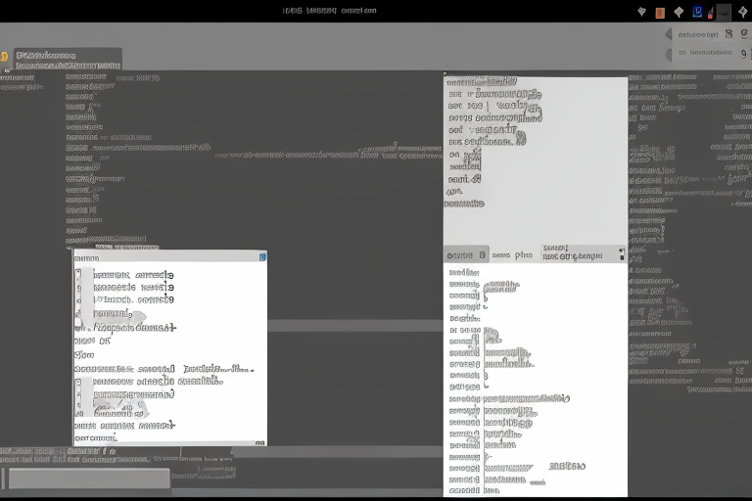752x501 pixels.
Task: Click the horizontal grey bar between the panels
Action: (x=352, y=326)
